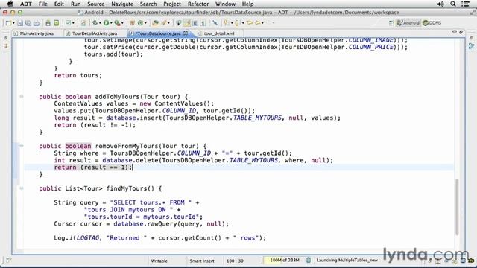Run Android Lint check icon
This screenshot has height=268, width=477.
pos(68,23)
